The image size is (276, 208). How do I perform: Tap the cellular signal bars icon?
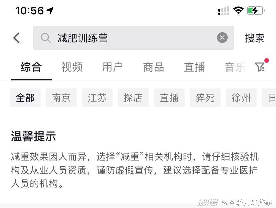(x=224, y=11)
